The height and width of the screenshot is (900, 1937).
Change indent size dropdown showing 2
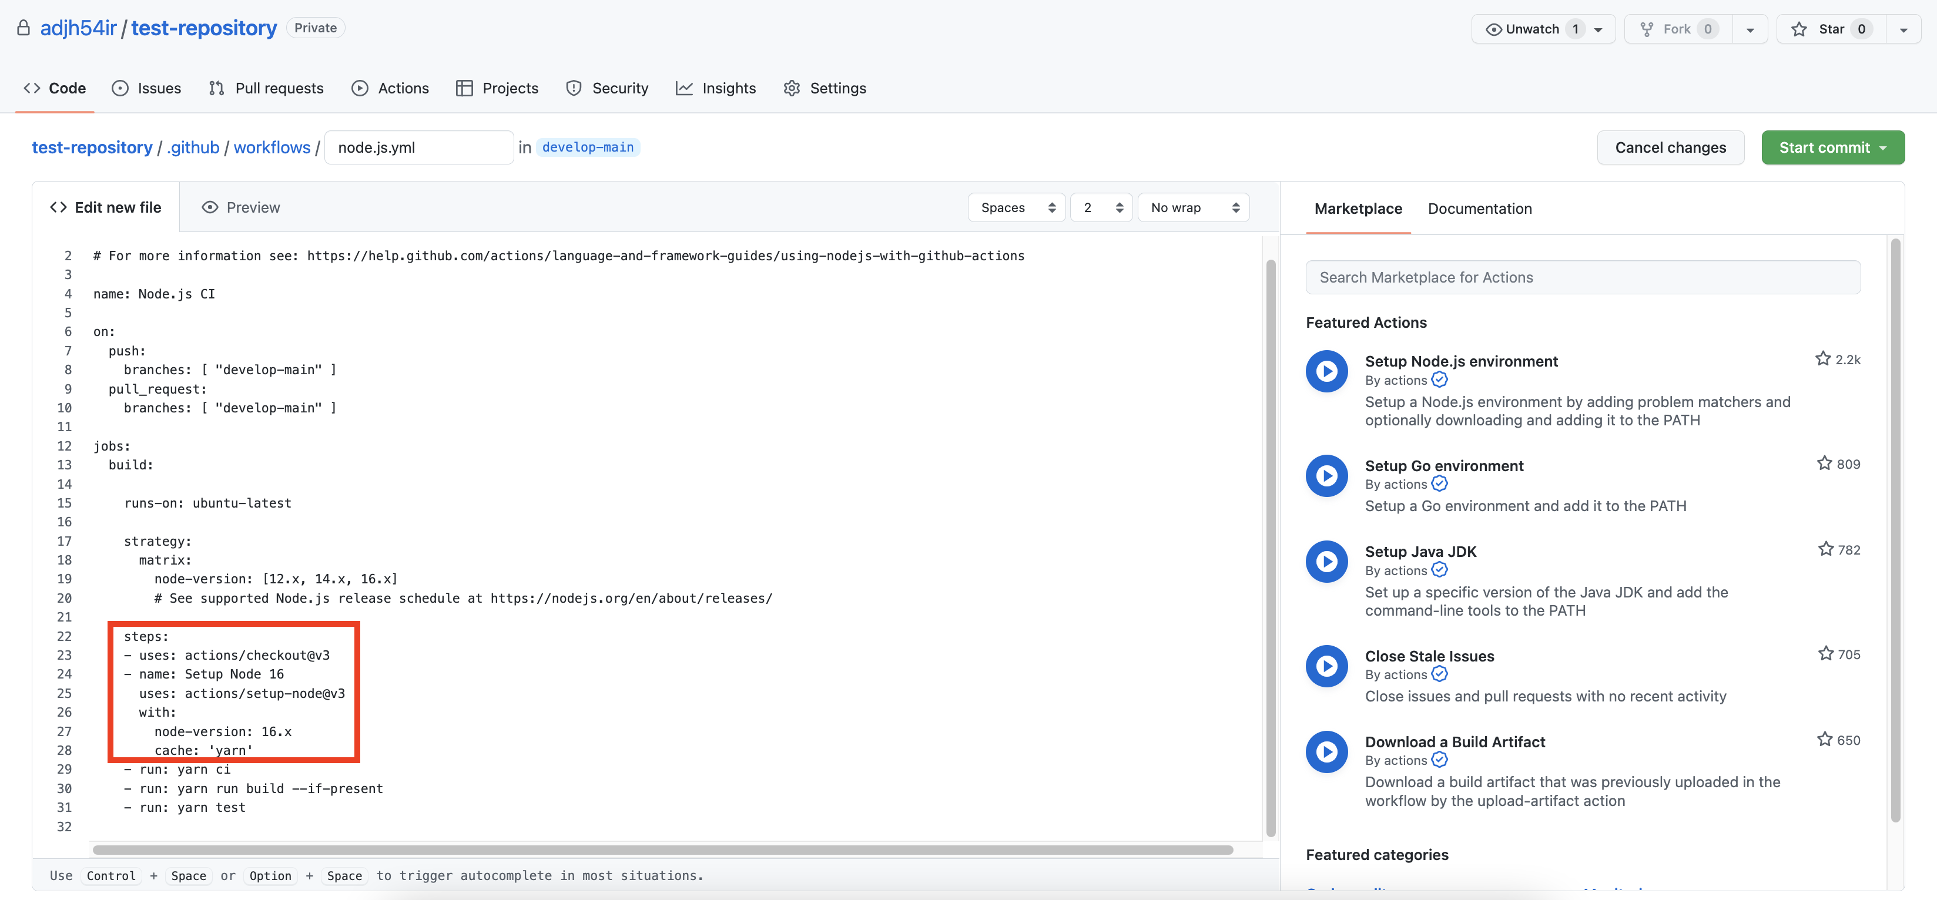click(x=1101, y=207)
